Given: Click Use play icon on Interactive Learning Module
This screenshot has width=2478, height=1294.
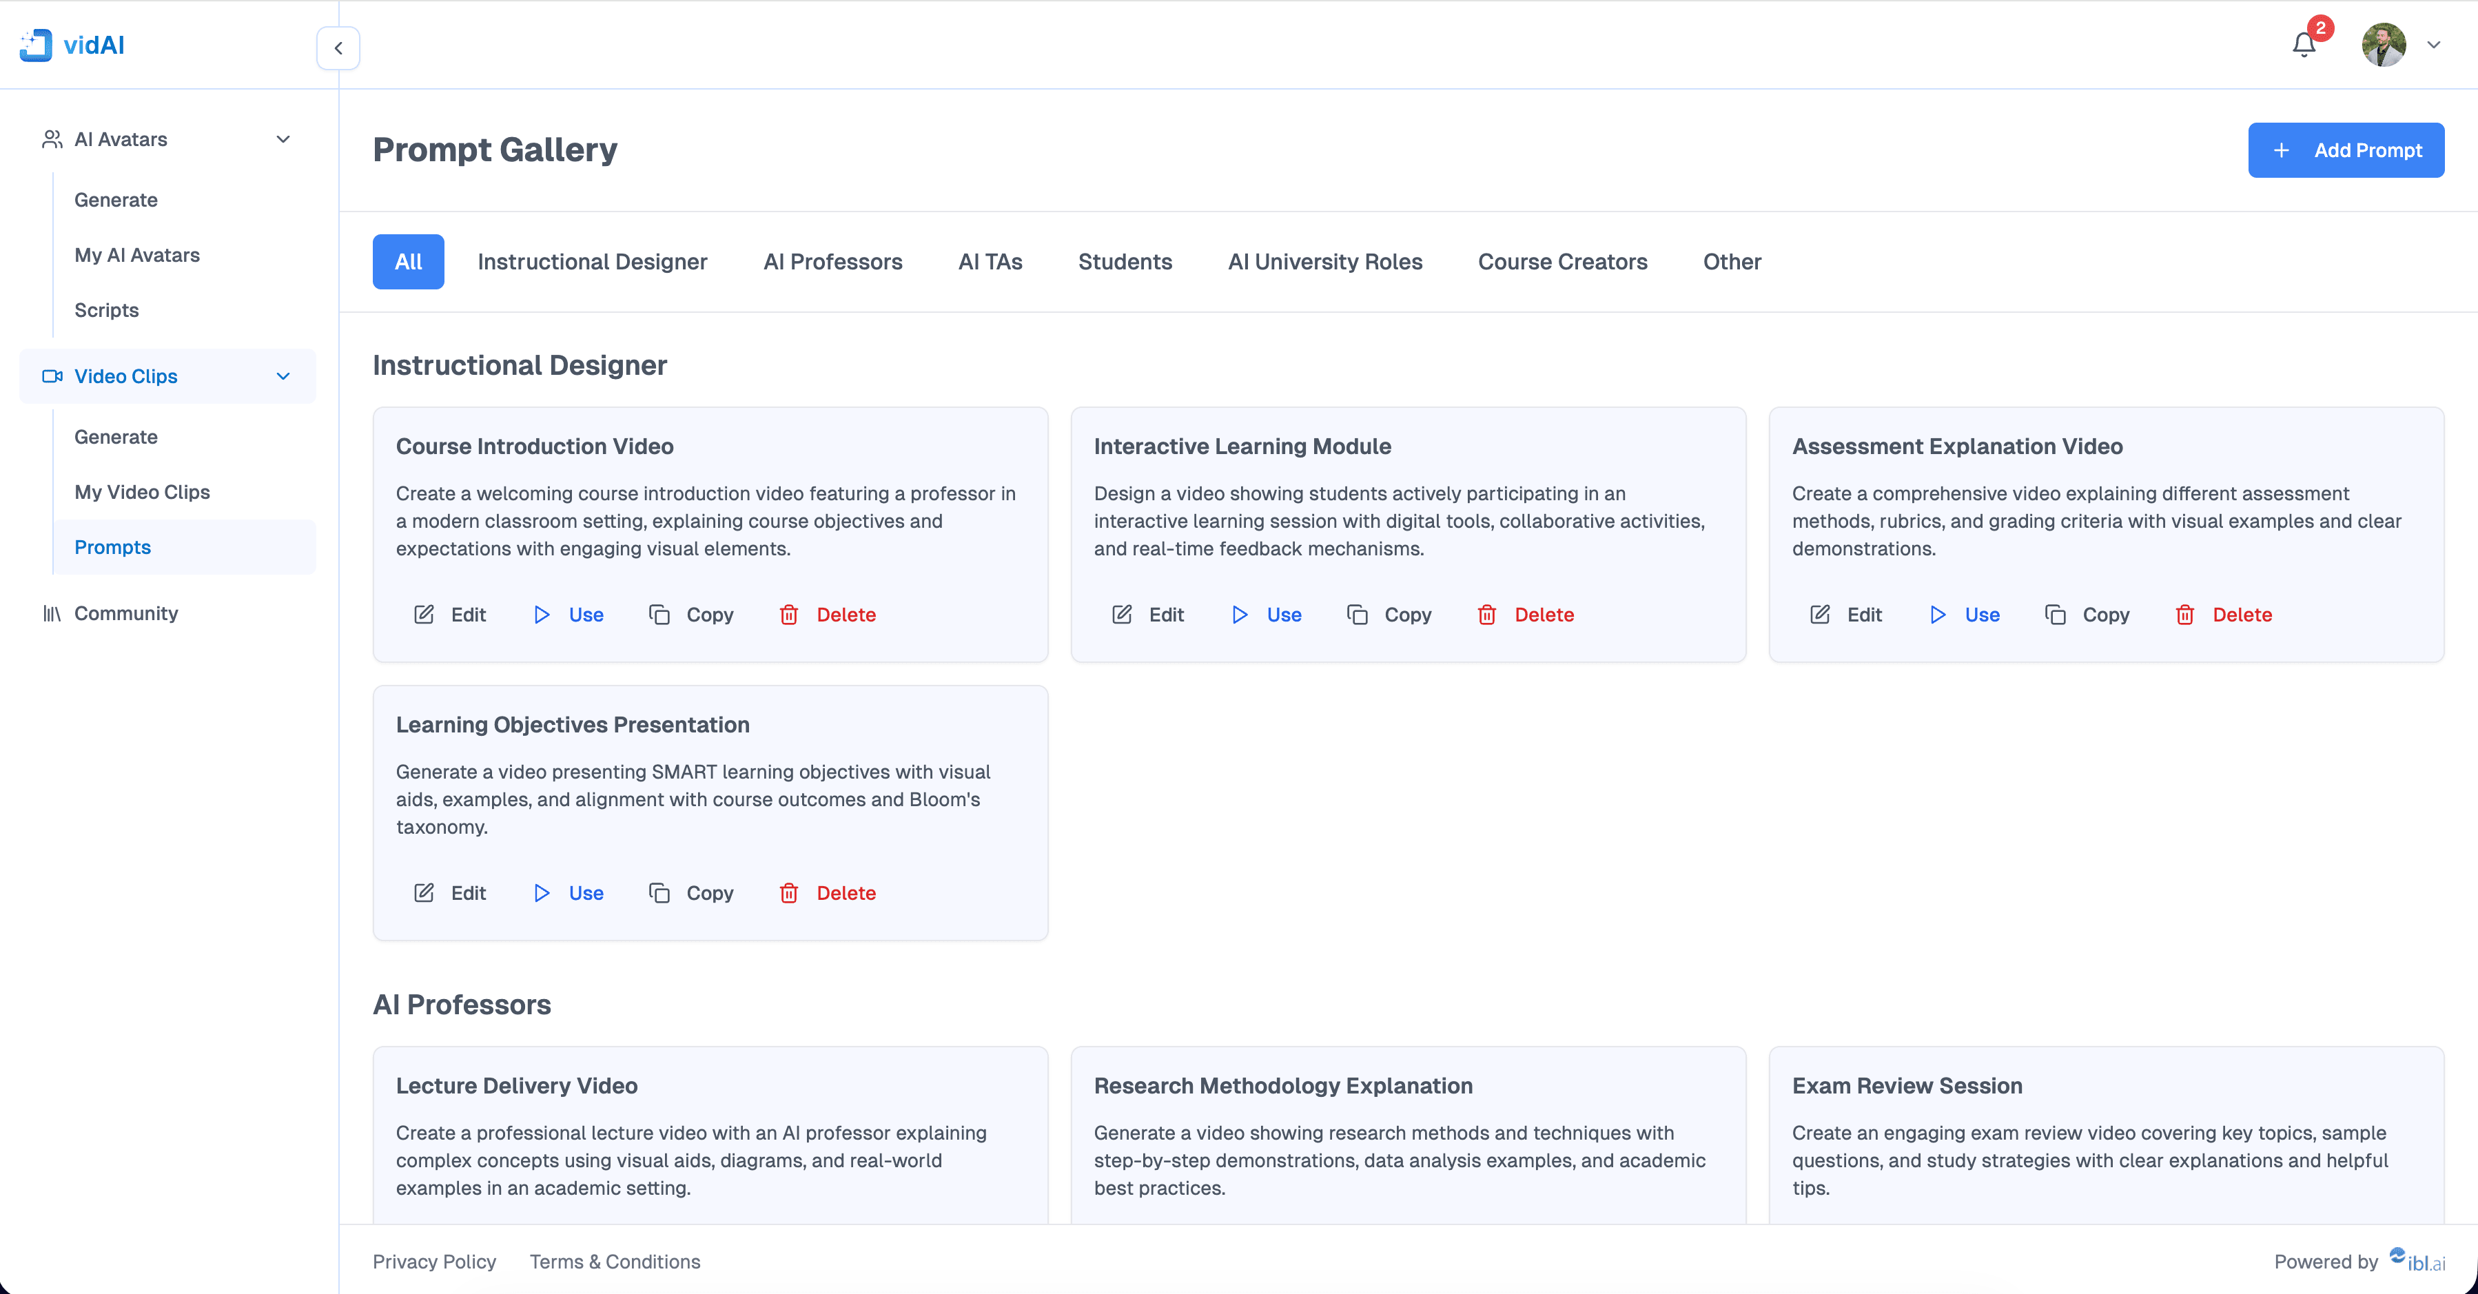Looking at the screenshot, I should [x=1239, y=615].
